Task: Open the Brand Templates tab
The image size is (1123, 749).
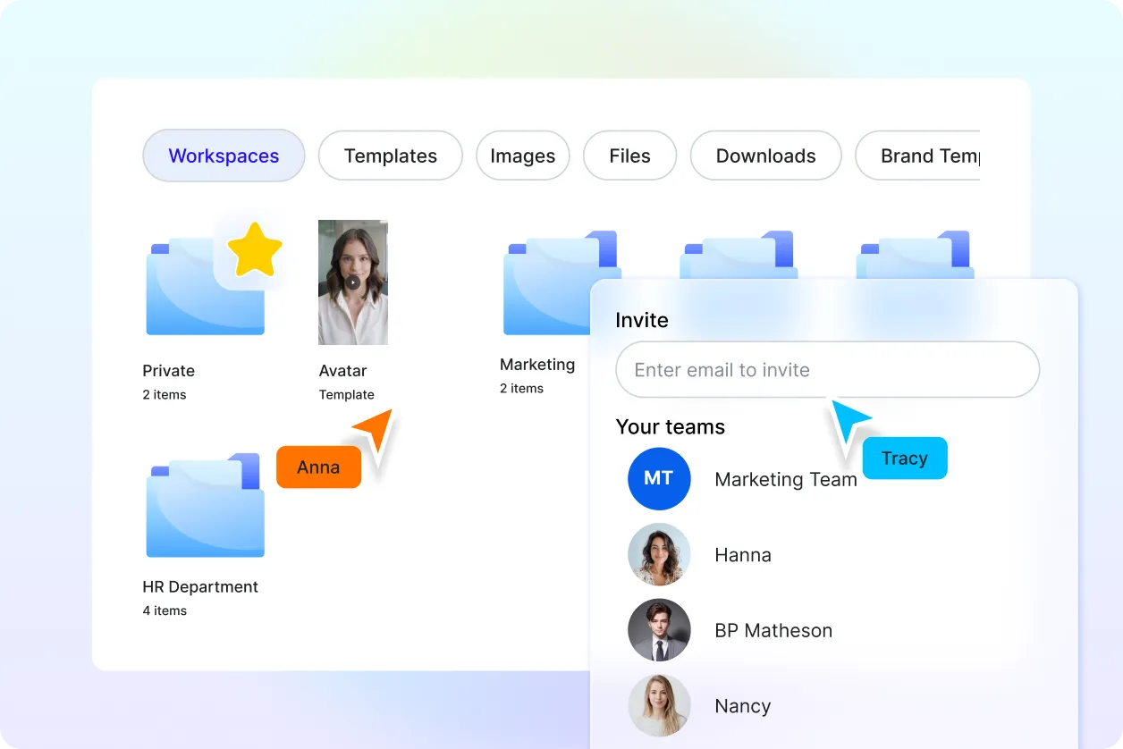Action: [x=918, y=156]
